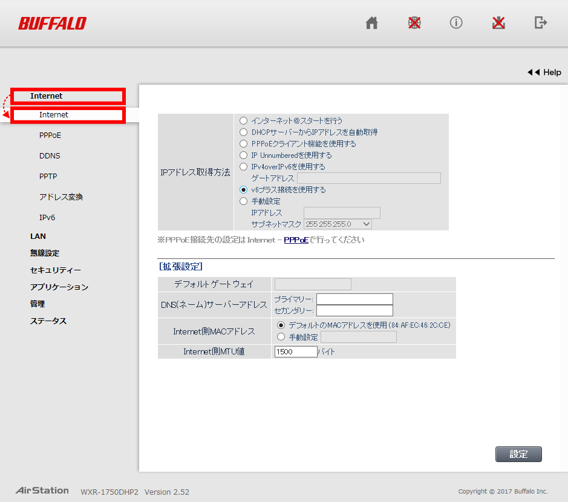This screenshot has height=502, width=568.
Task: Open the PPPoE link in the note
Action: (295, 240)
